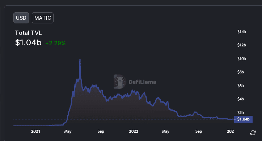Click the first May axis label after 2021
Image resolution: width=262 pixels, height=141 pixels.
68,131
